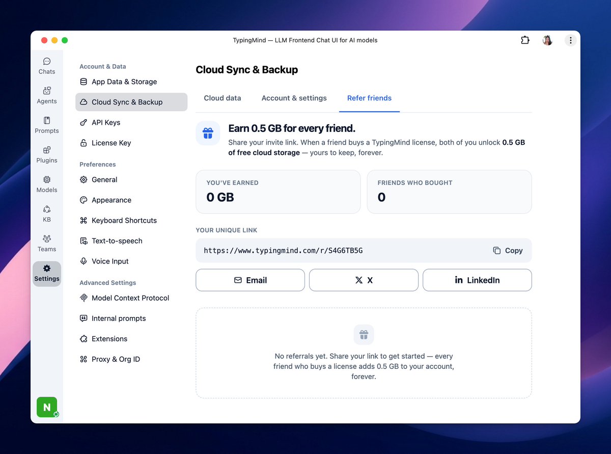Open License Key settings

[131, 143]
